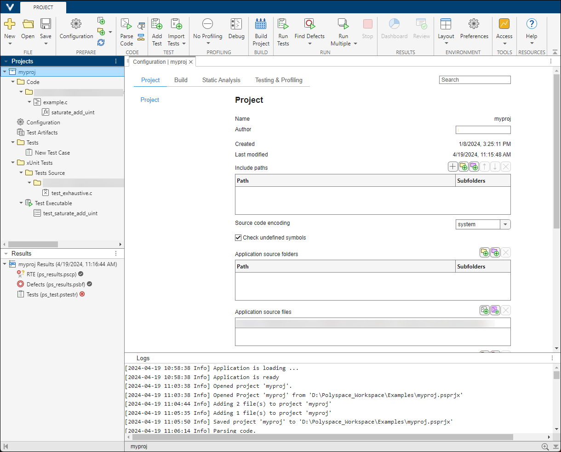
Task: Collapse the Test Executable node
Action: click(21, 203)
